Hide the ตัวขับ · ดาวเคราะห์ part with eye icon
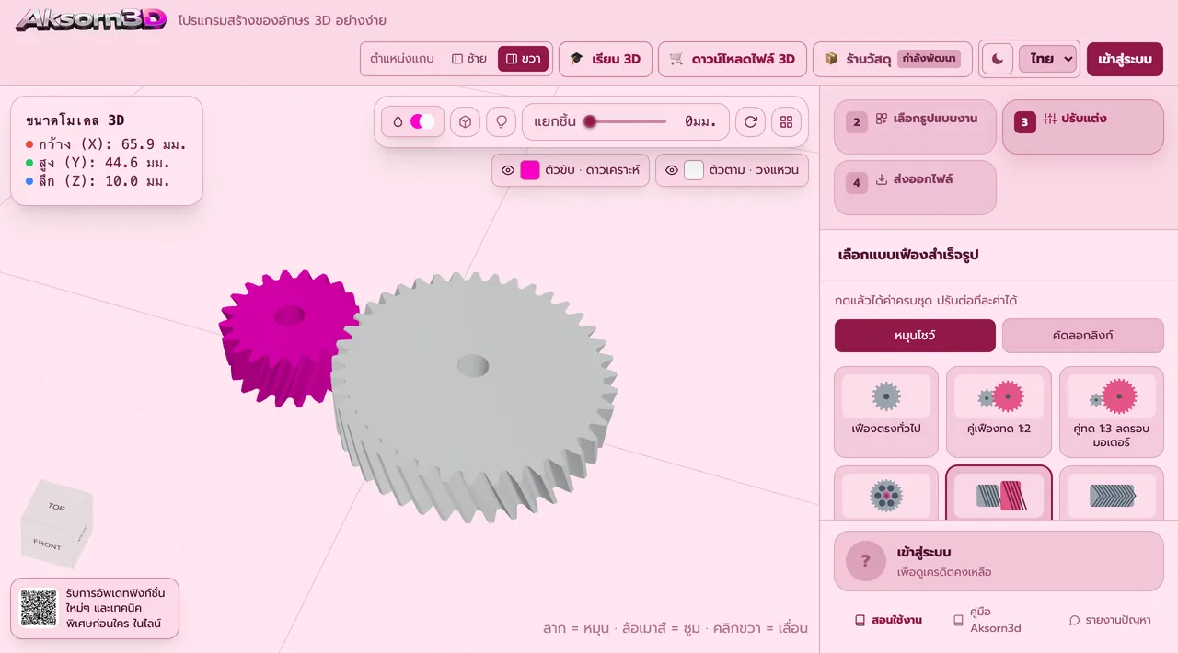 (507, 170)
